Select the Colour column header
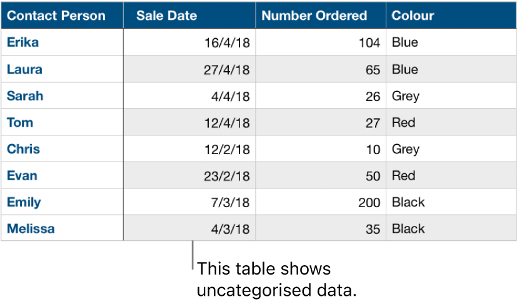The width and height of the screenshot is (517, 307). 413,16
